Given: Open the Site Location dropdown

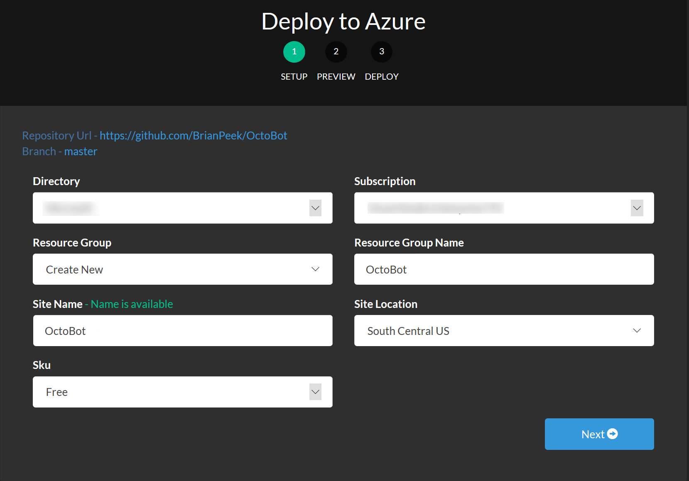Looking at the screenshot, I should click(x=504, y=330).
